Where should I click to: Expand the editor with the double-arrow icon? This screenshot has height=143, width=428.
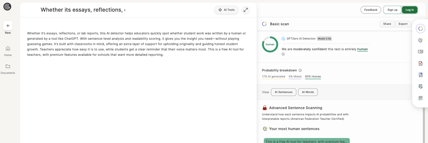[246, 10]
